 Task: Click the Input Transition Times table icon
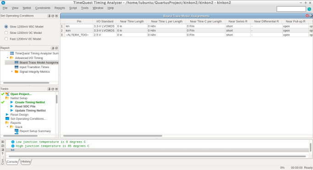coord(16,67)
